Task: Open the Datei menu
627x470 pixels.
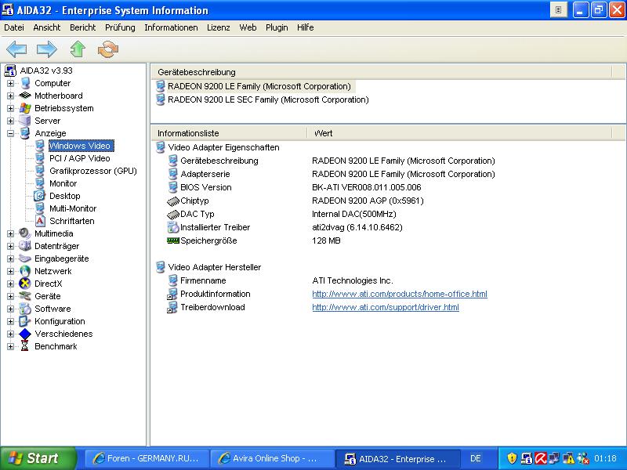Action: coord(14,27)
